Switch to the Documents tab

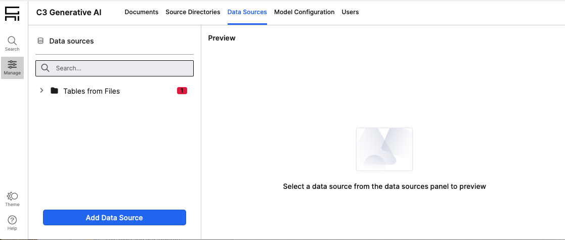[x=141, y=12]
